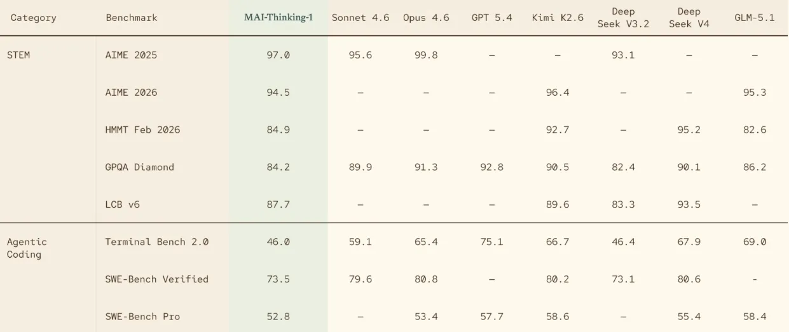
Task: Click the Category column header
Action: (x=34, y=18)
